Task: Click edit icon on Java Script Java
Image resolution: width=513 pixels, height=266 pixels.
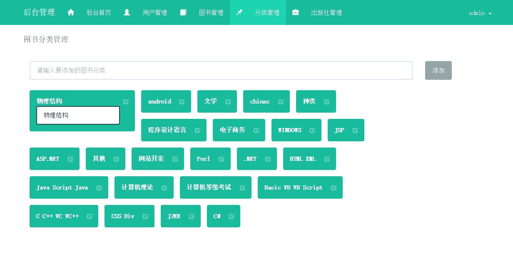Action: (x=100, y=188)
